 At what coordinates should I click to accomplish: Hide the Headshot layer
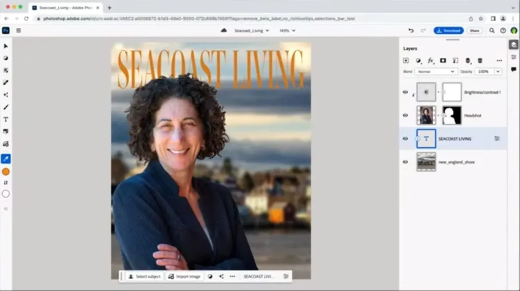click(x=406, y=116)
